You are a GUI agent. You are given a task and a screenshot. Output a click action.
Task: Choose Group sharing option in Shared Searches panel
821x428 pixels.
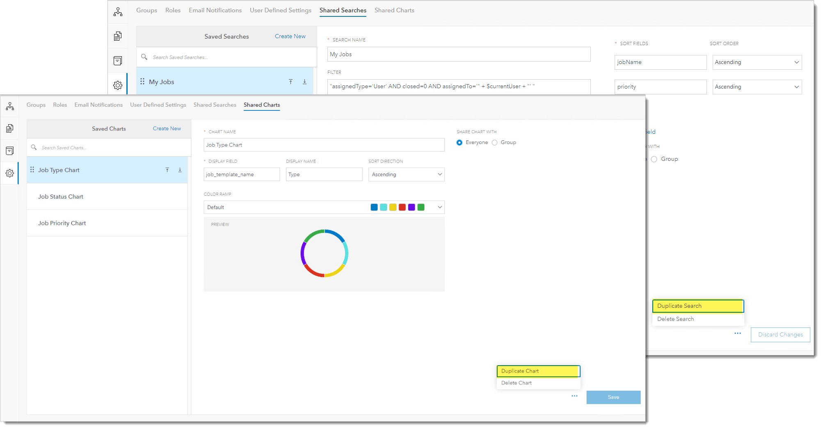[x=654, y=159]
